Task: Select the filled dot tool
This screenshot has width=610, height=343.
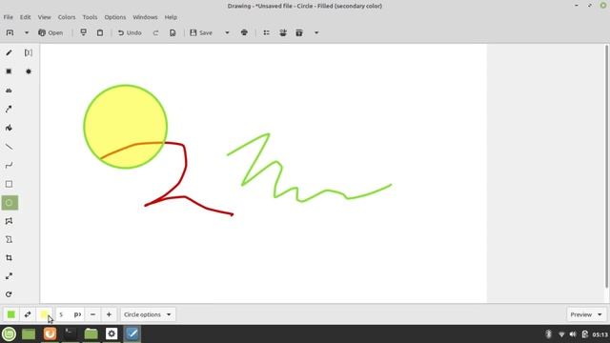Action: click(29, 71)
